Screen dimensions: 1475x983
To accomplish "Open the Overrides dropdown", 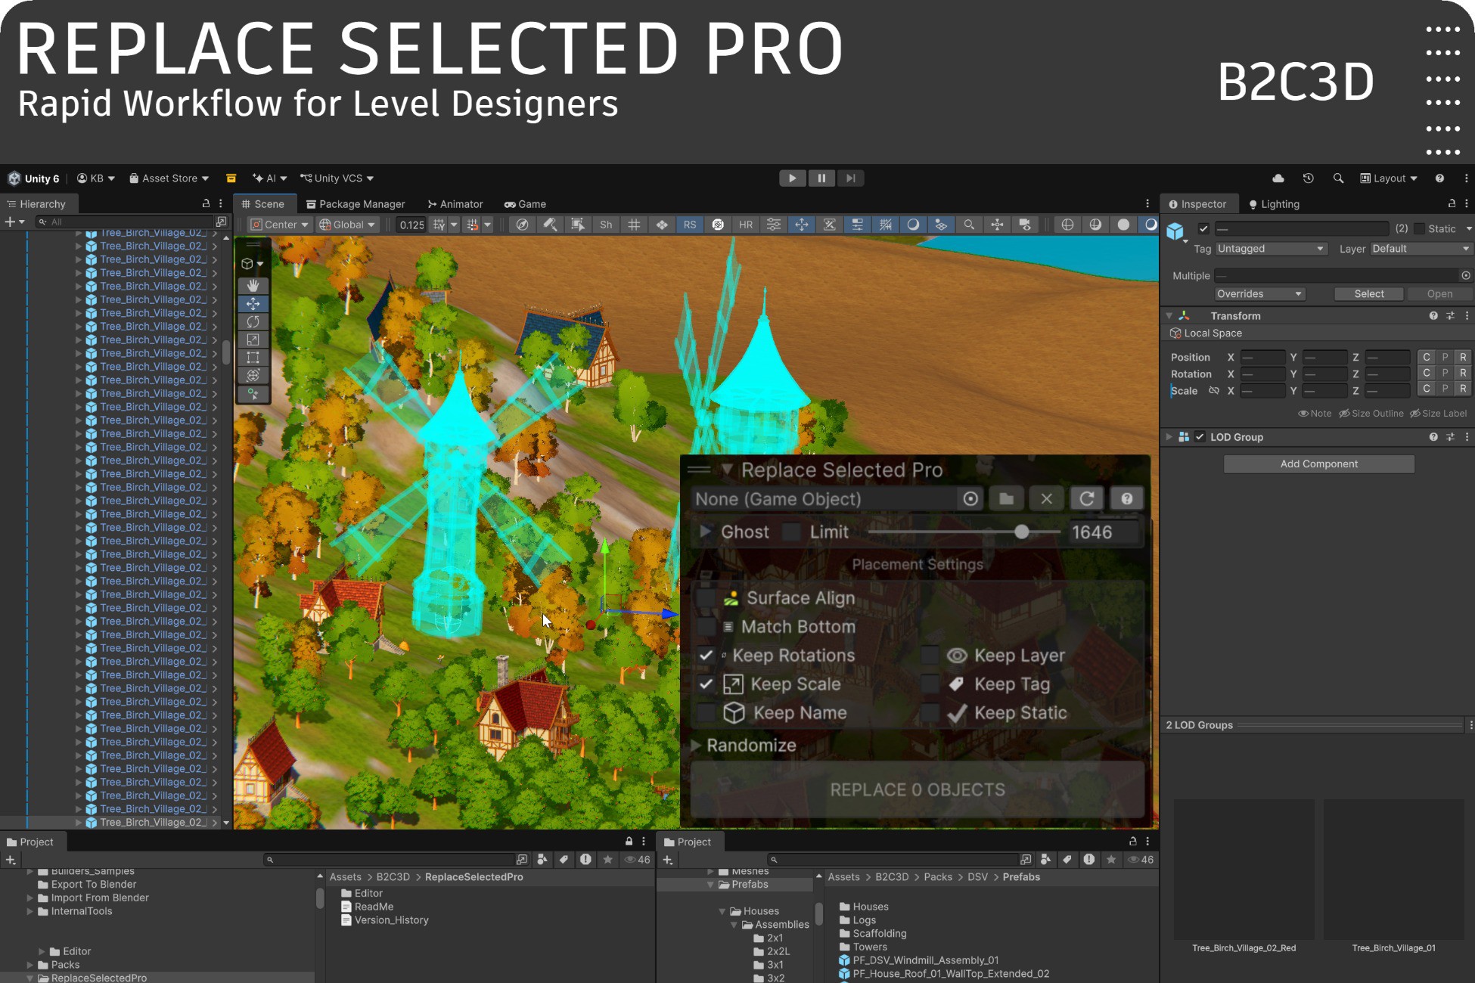I will point(1259,294).
